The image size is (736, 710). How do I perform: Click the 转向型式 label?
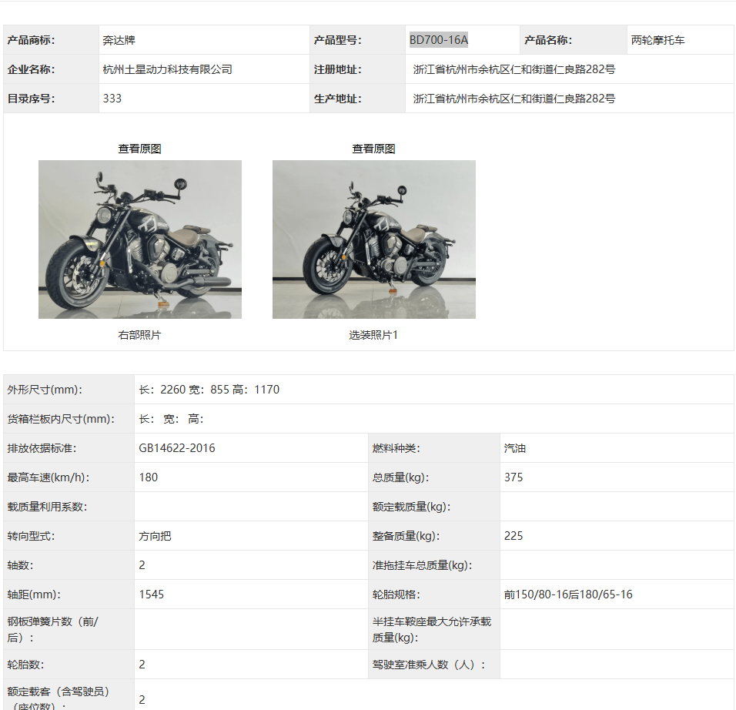[31, 536]
